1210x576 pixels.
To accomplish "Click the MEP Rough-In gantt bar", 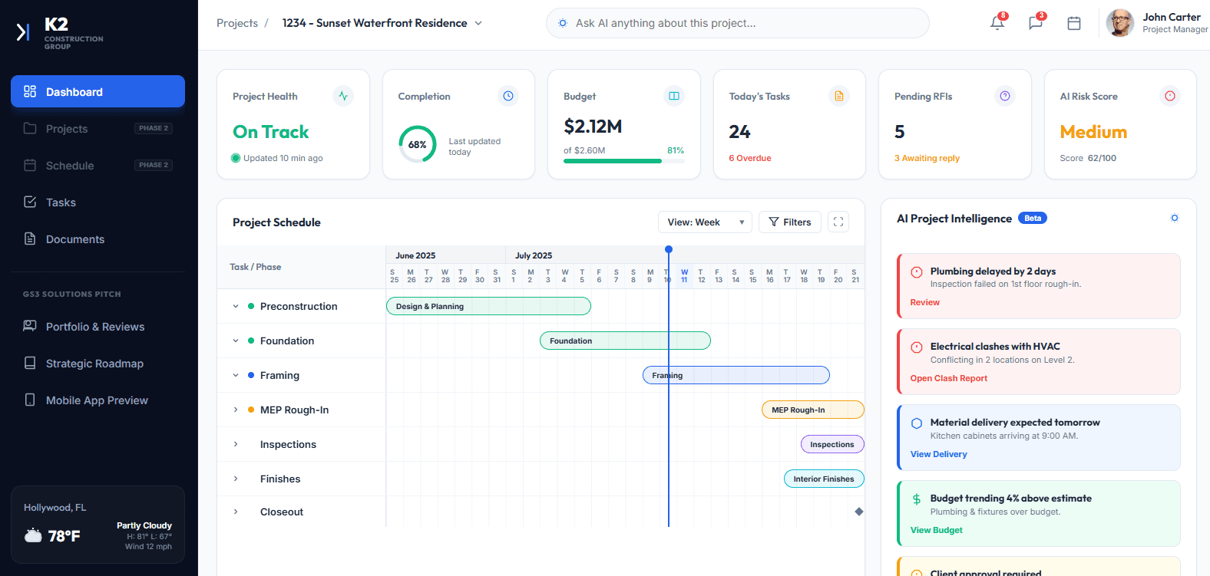I will pos(813,410).
